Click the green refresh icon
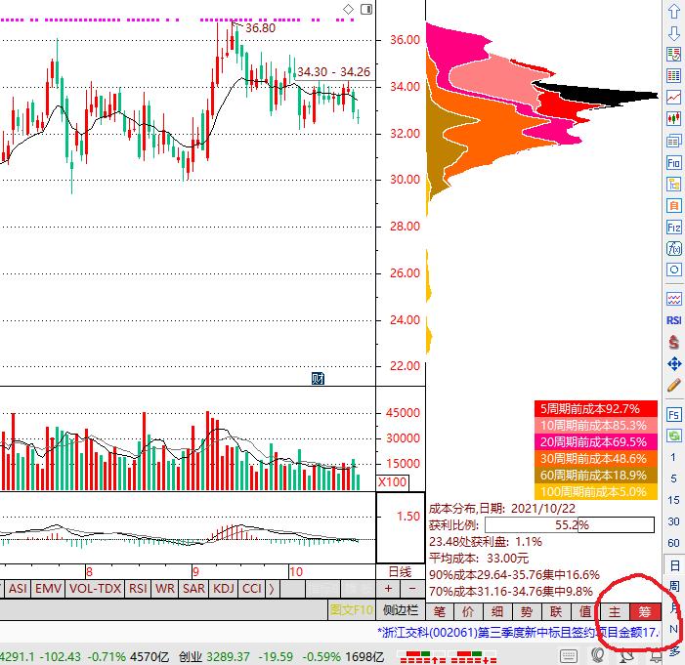Screen dimensions: 685x665 673,436
